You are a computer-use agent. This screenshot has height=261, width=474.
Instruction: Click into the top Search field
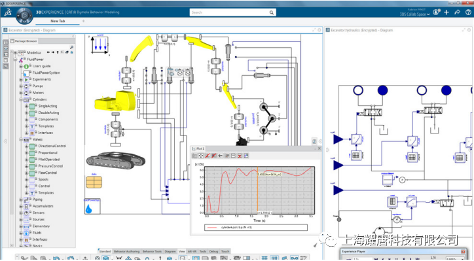(229, 12)
